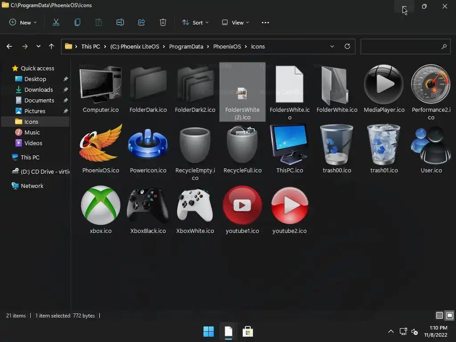Select This PC in the navigation pane
456x342 pixels.
30,157
